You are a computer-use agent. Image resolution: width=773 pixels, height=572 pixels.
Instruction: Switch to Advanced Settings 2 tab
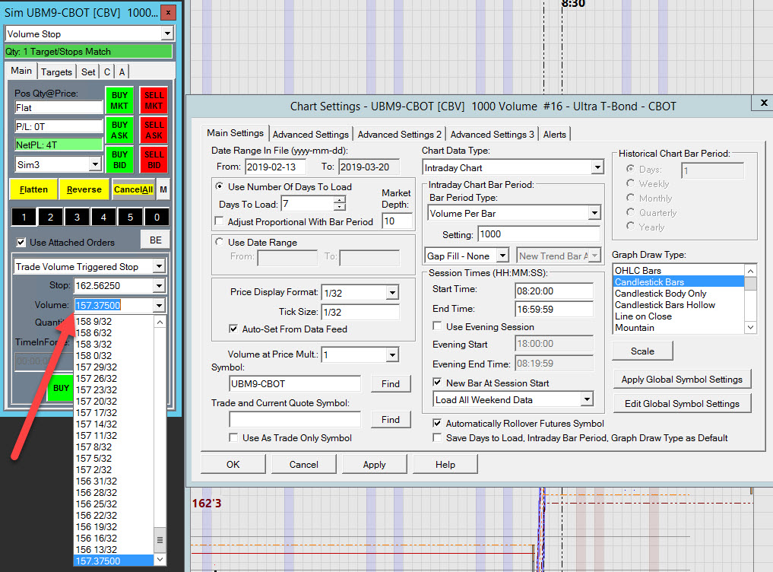click(x=399, y=135)
